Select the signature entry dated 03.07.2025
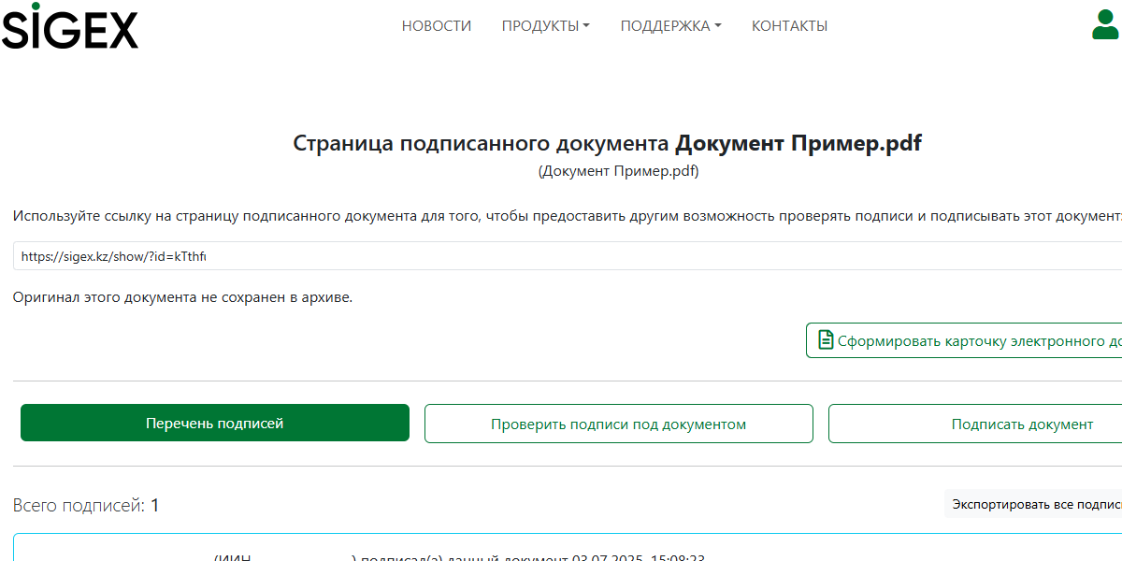Image resolution: width=1122 pixels, height=561 pixels. (561, 554)
